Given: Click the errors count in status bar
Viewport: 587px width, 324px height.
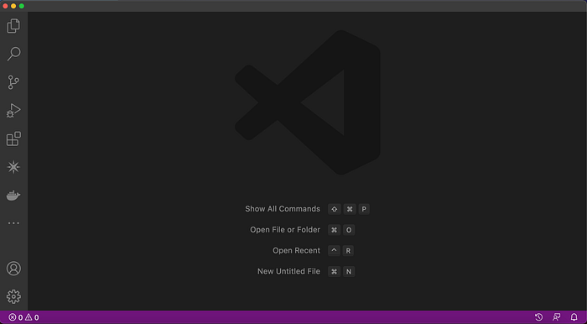Looking at the screenshot, I should click(16, 317).
